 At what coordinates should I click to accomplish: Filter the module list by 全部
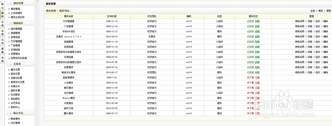(x=312, y=11)
